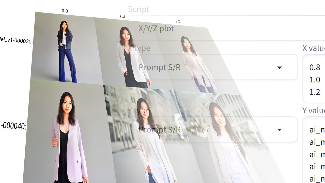
Task: Select the 1.2 line in X values
Action: (x=315, y=92)
